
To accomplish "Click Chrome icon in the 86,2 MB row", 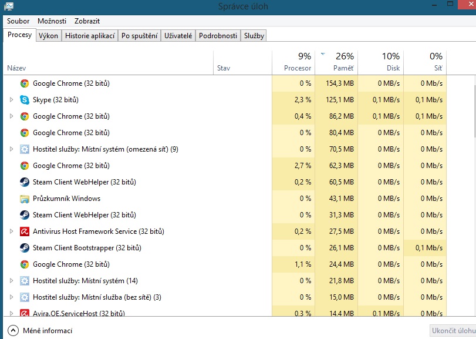I will tap(25, 116).
